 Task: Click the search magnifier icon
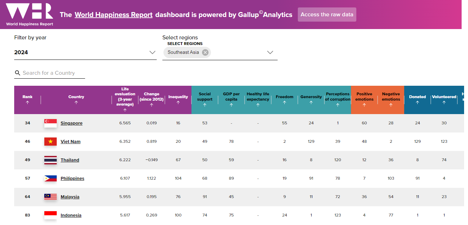tap(17, 73)
